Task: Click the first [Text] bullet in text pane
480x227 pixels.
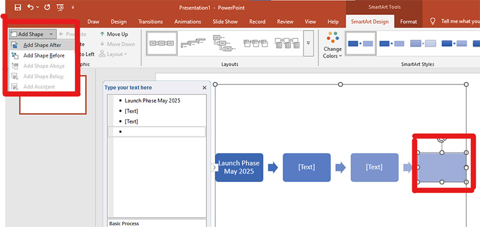Action: tap(131, 111)
